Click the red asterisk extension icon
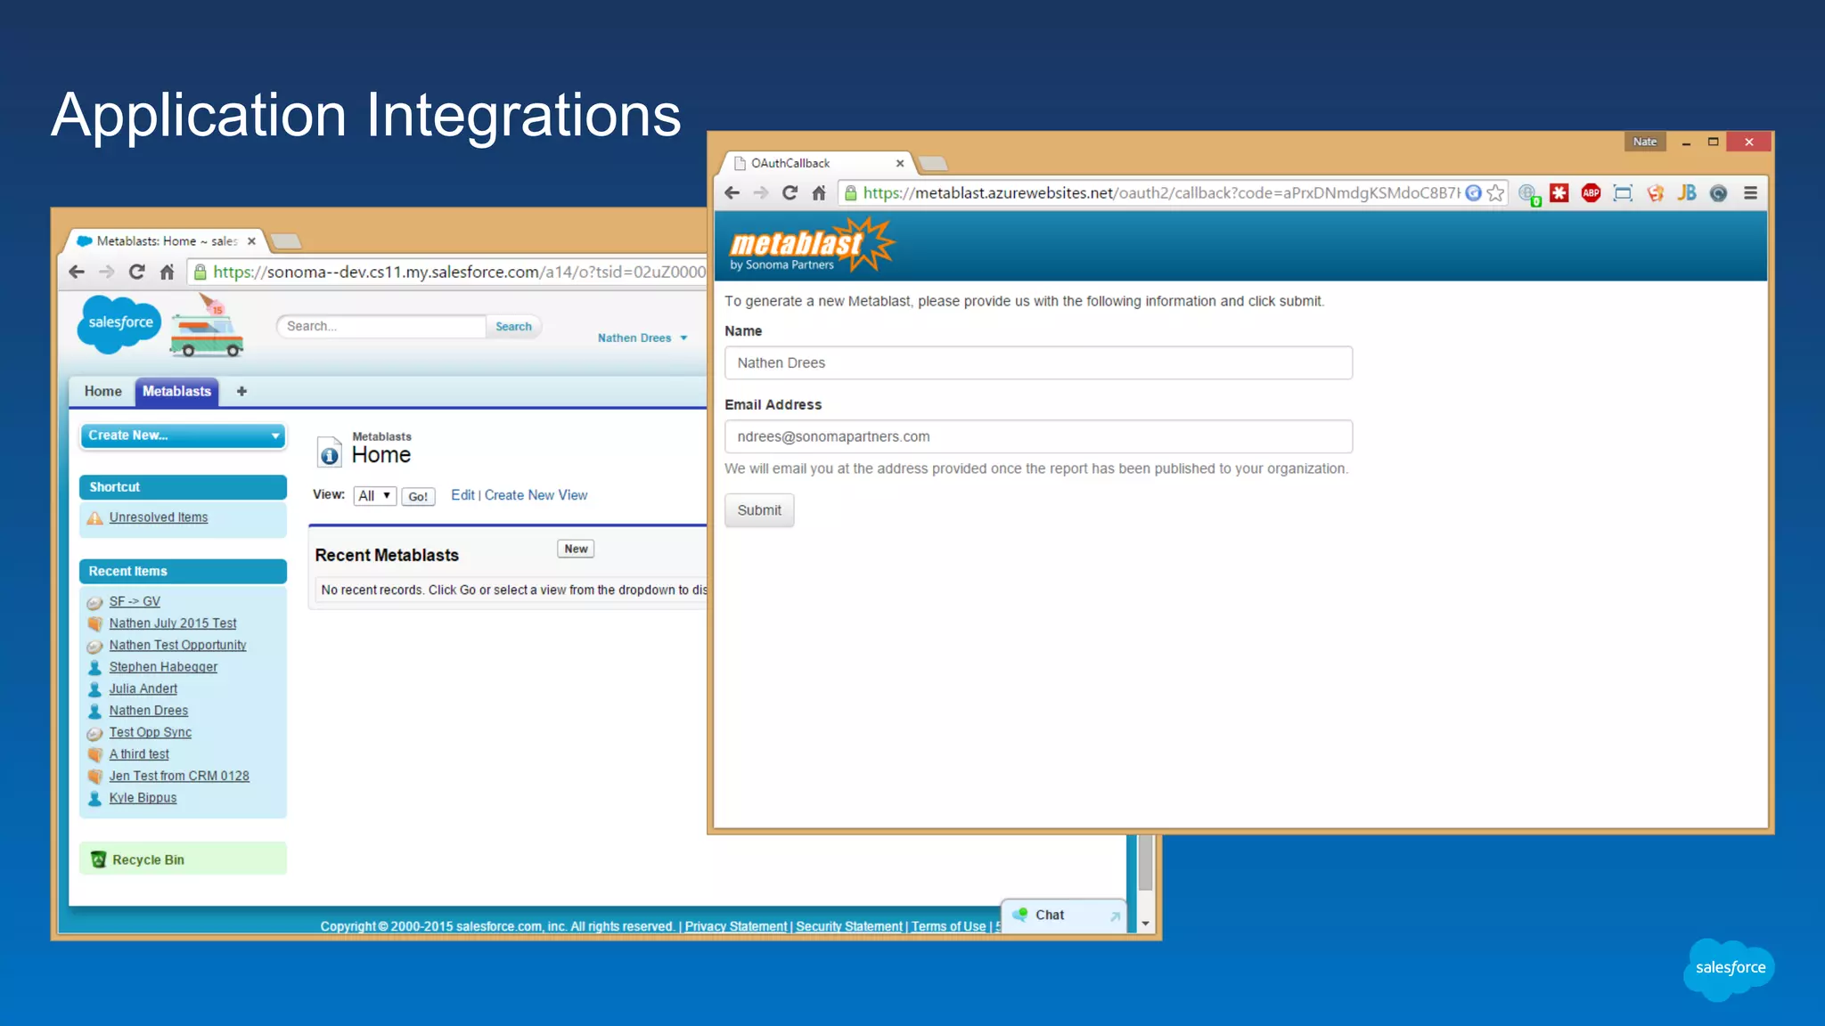 pos(1559,193)
